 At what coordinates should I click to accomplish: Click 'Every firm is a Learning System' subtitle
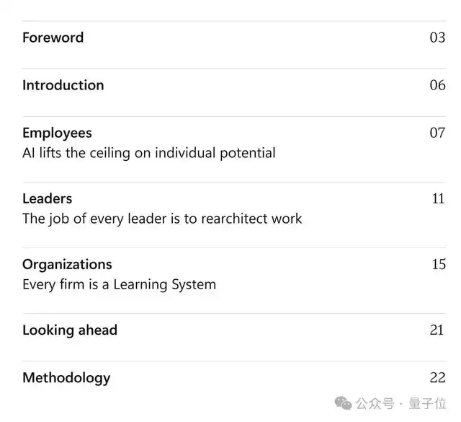[119, 285]
